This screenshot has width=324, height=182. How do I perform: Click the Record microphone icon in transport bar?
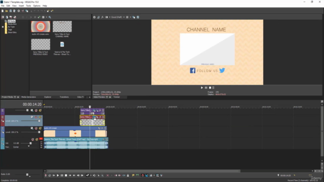coord(46,175)
